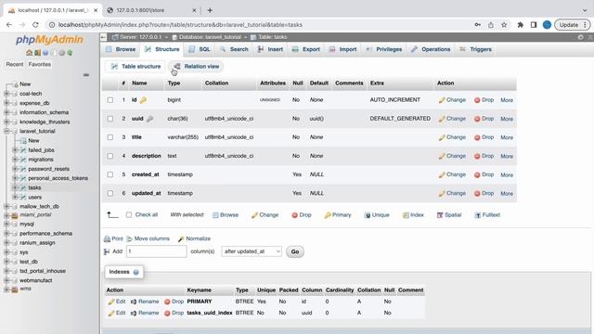594x334 pixels.
Task: Click Rename for the tasks_uuid_index
Action: pyautogui.click(x=145, y=313)
